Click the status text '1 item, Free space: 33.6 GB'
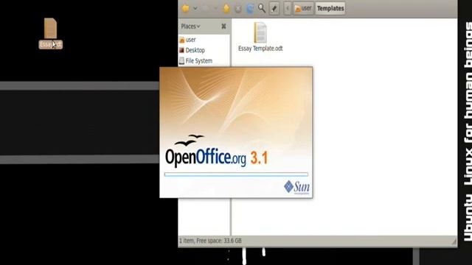 (210, 241)
